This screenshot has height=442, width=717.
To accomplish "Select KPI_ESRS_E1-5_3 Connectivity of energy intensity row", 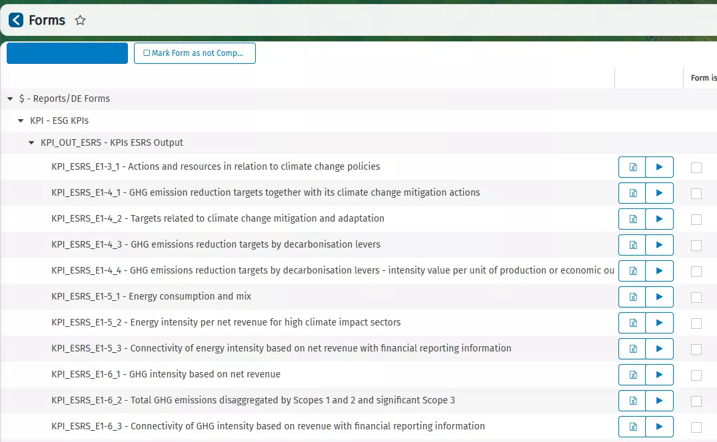I will 281,348.
